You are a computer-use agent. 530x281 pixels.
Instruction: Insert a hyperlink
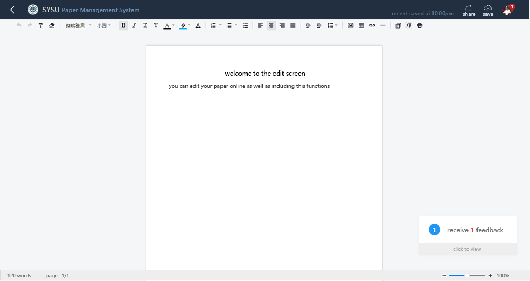click(372, 25)
